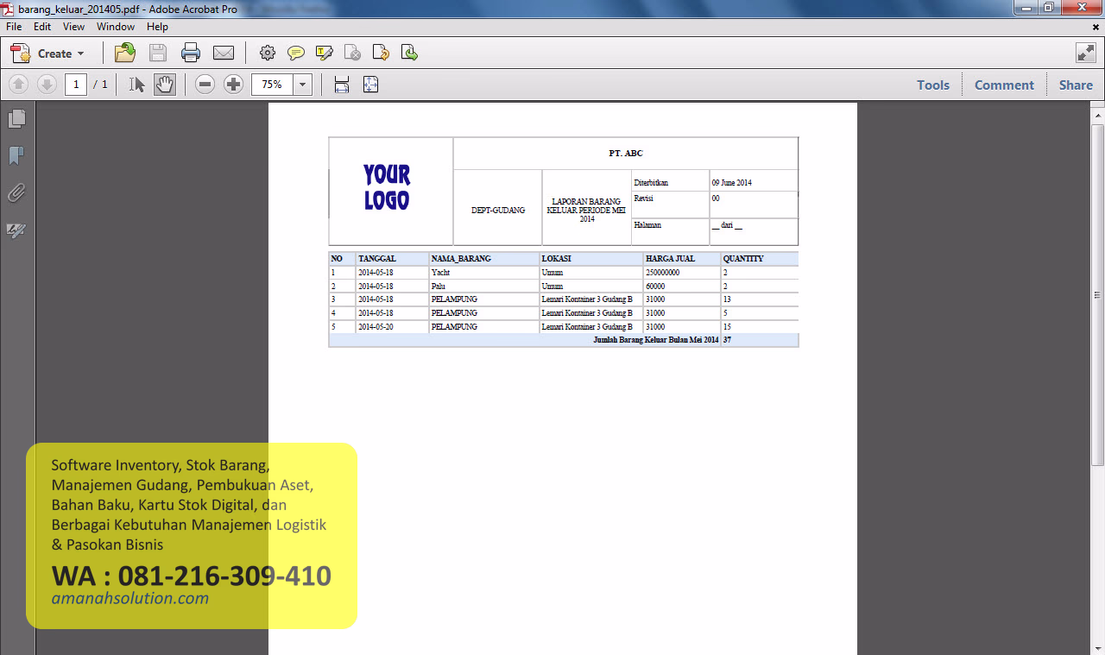Click the vertical scrollbar thumb
The width and height of the screenshot is (1105, 655).
[x=1098, y=295]
